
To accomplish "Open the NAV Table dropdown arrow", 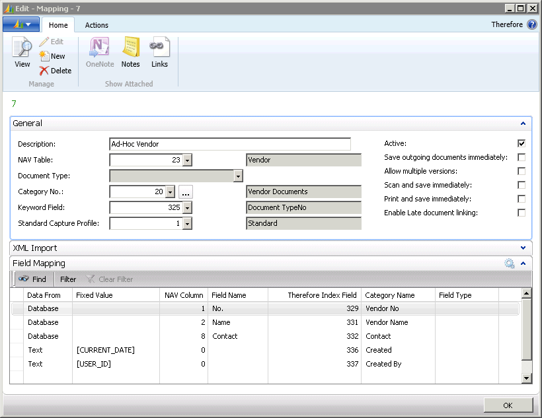I will (x=187, y=160).
